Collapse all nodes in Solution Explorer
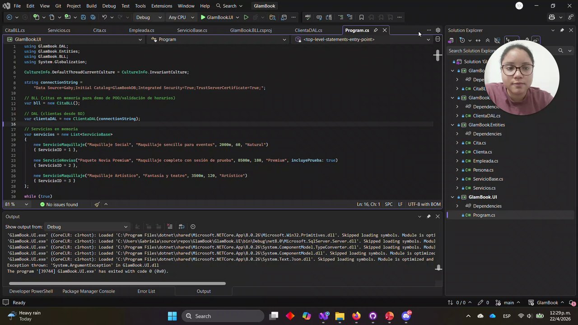Viewport: 578px width, 325px height. pyautogui.click(x=488, y=40)
